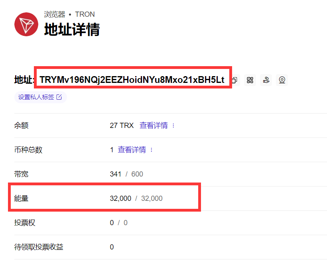View token count details 查看详情 link
Image resolution: width=327 pixels, height=269 pixels.
coord(132,150)
